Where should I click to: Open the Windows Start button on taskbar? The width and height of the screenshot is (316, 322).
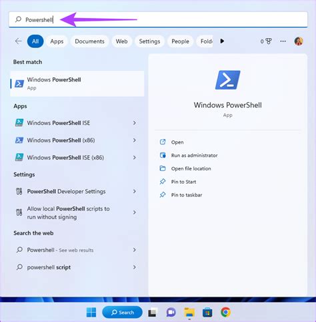click(x=91, y=312)
